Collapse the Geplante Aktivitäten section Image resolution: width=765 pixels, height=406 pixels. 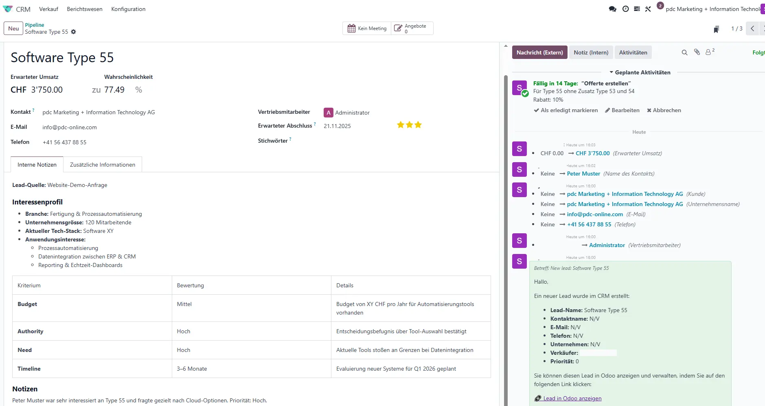pyautogui.click(x=640, y=72)
